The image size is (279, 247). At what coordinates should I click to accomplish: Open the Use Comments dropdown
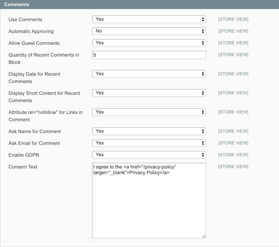pyautogui.click(x=149, y=20)
